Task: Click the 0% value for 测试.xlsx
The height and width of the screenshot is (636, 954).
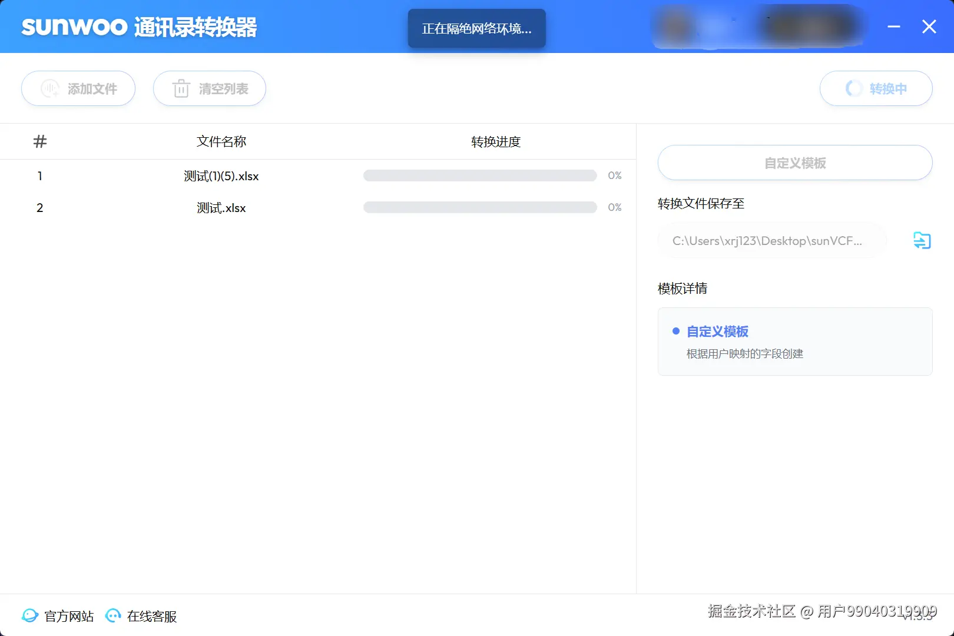Action: tap(615, 207)
